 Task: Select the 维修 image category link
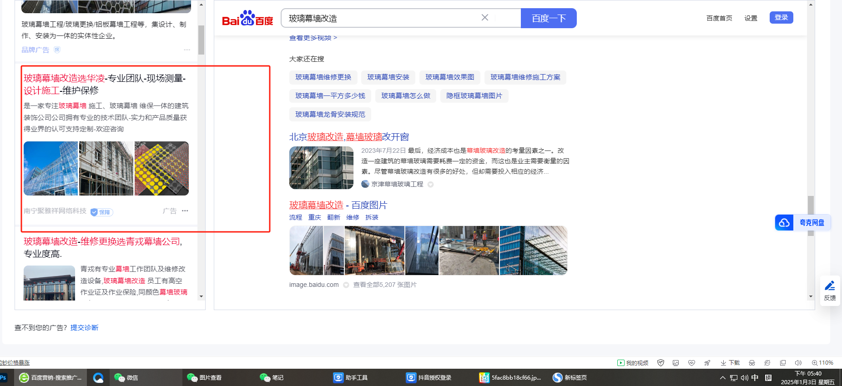pos(353,217)
